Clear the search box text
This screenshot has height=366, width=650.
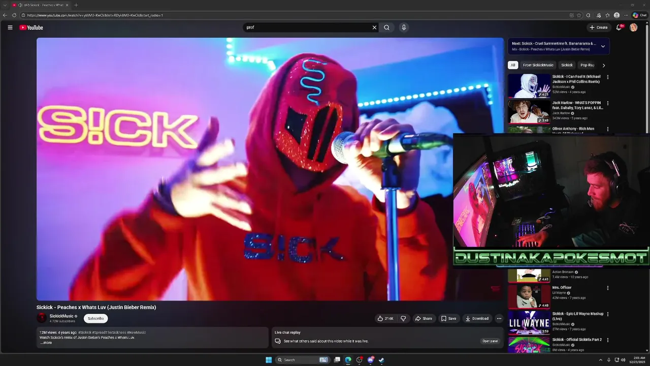[374, 27]
